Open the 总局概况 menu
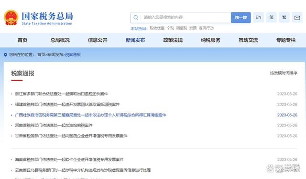 coord(60,40)
